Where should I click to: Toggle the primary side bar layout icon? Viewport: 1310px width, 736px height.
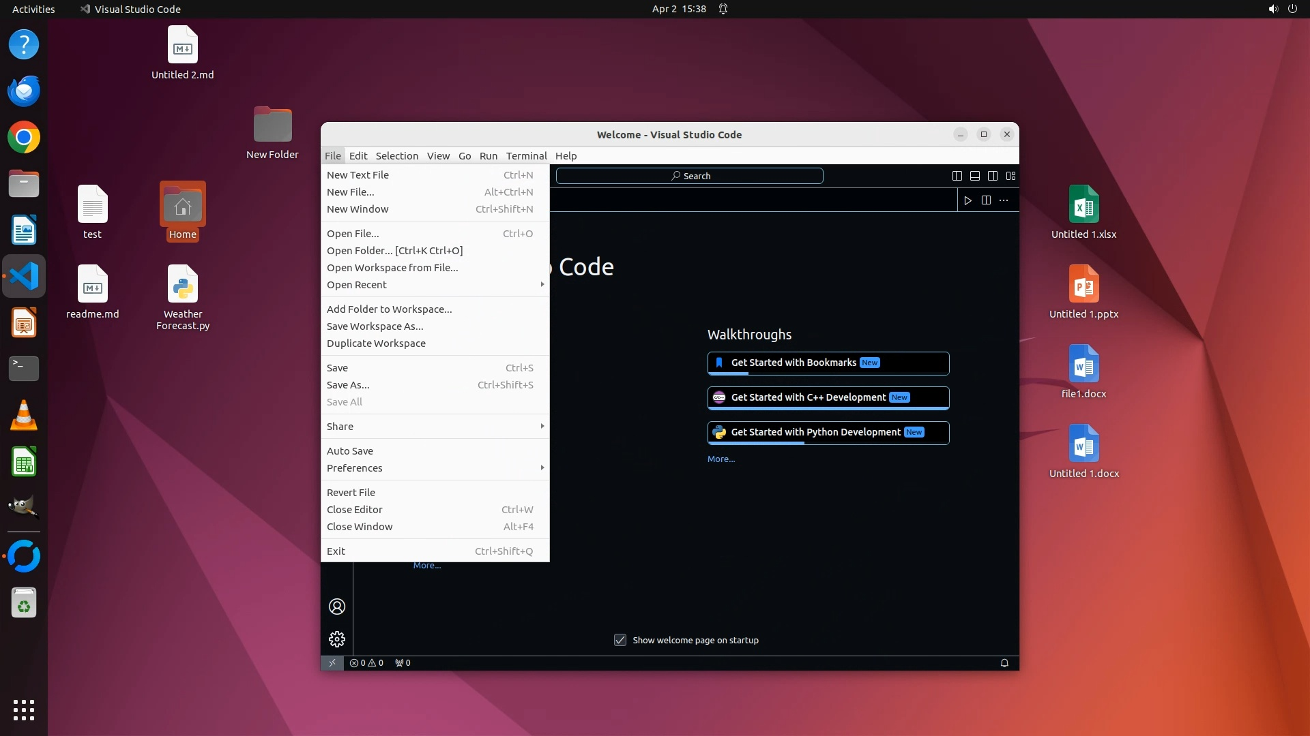(x=957, y=176)
